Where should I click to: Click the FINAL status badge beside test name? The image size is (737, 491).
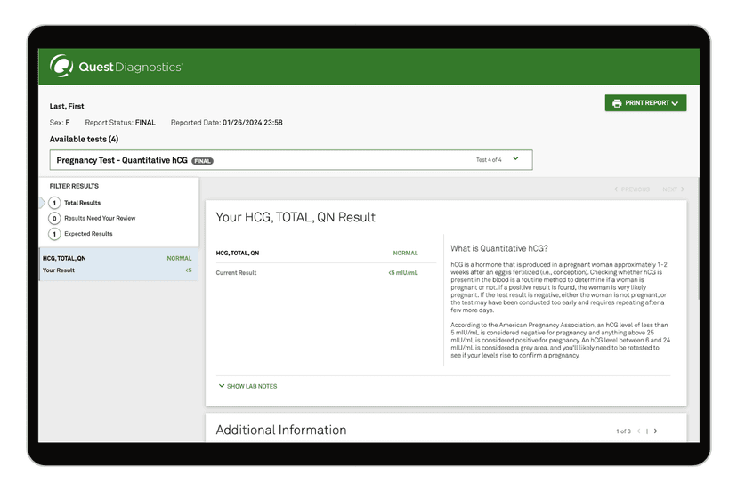202,161
